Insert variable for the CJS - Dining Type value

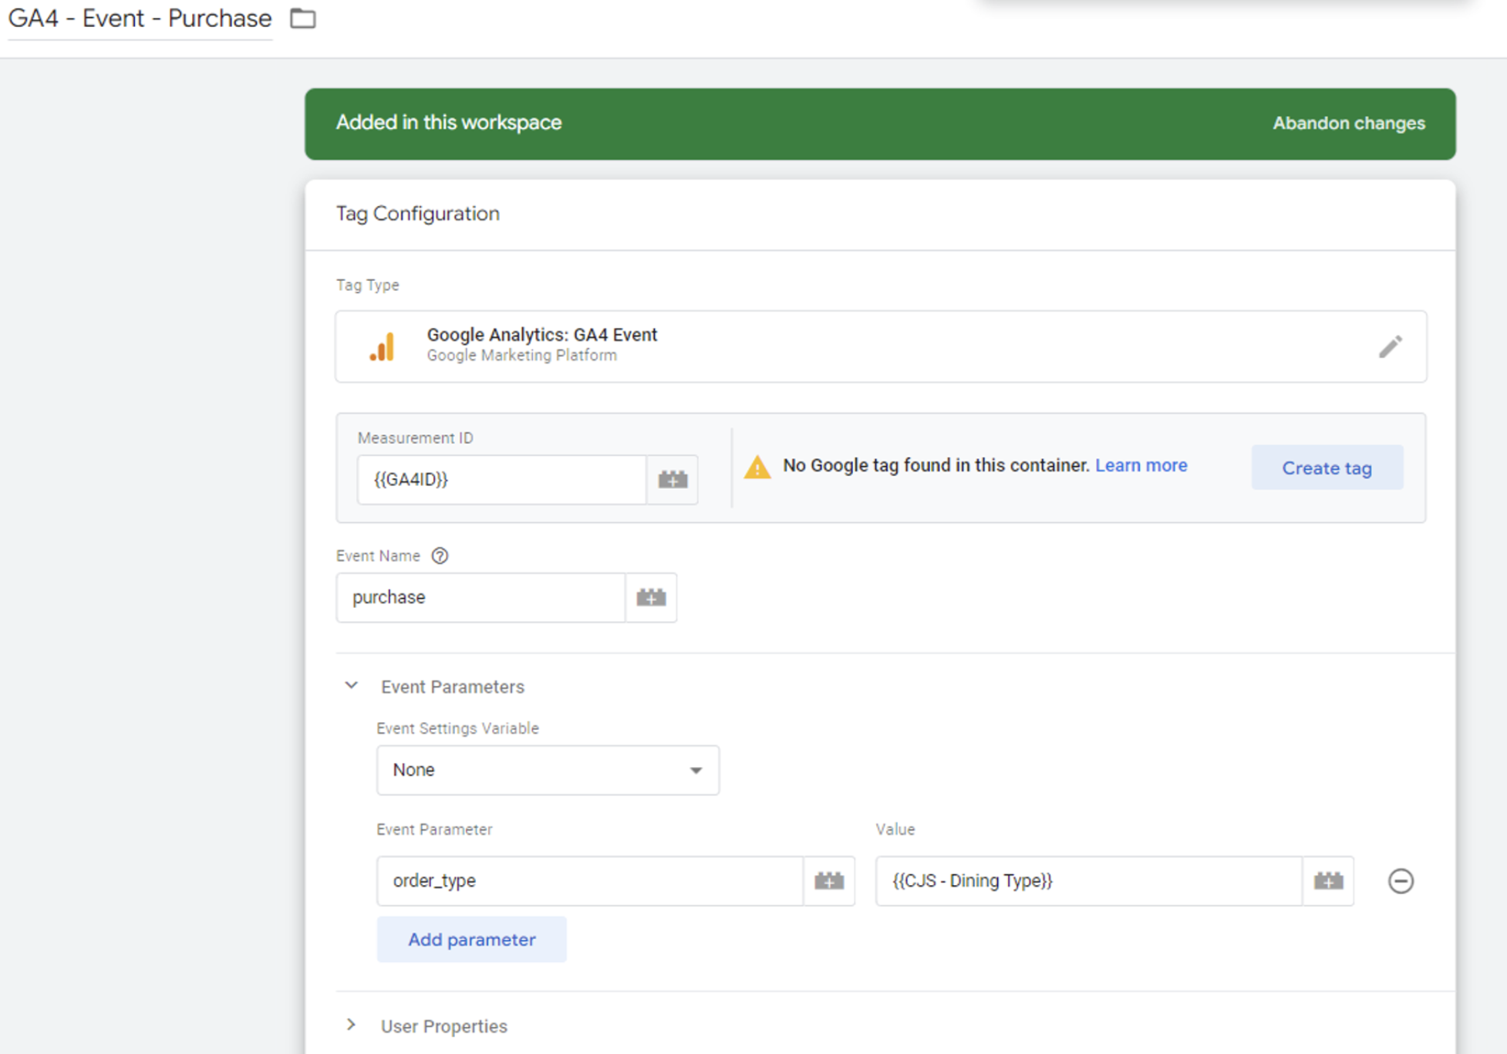click(x=1328, y=880)
